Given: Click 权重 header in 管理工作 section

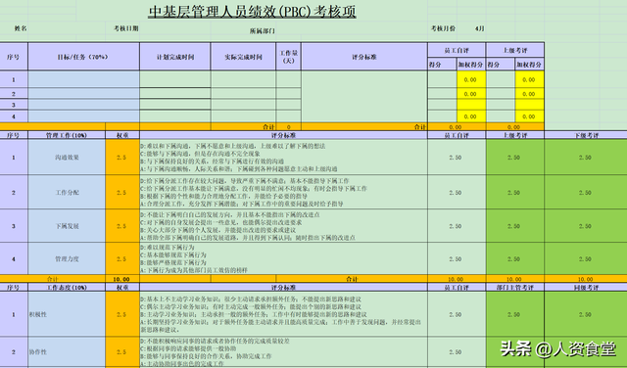Looking at the screenshot, I should click(x=122, y=135).
